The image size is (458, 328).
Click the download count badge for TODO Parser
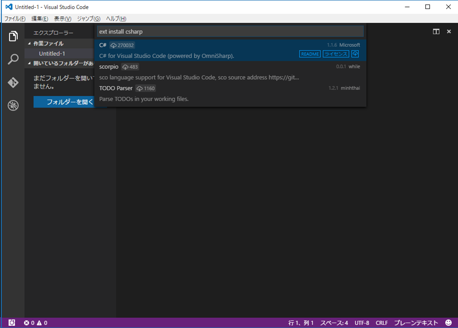pos(146,89)
